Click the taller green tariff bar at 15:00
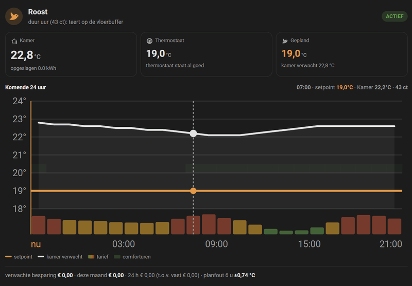 click(317, 231)
